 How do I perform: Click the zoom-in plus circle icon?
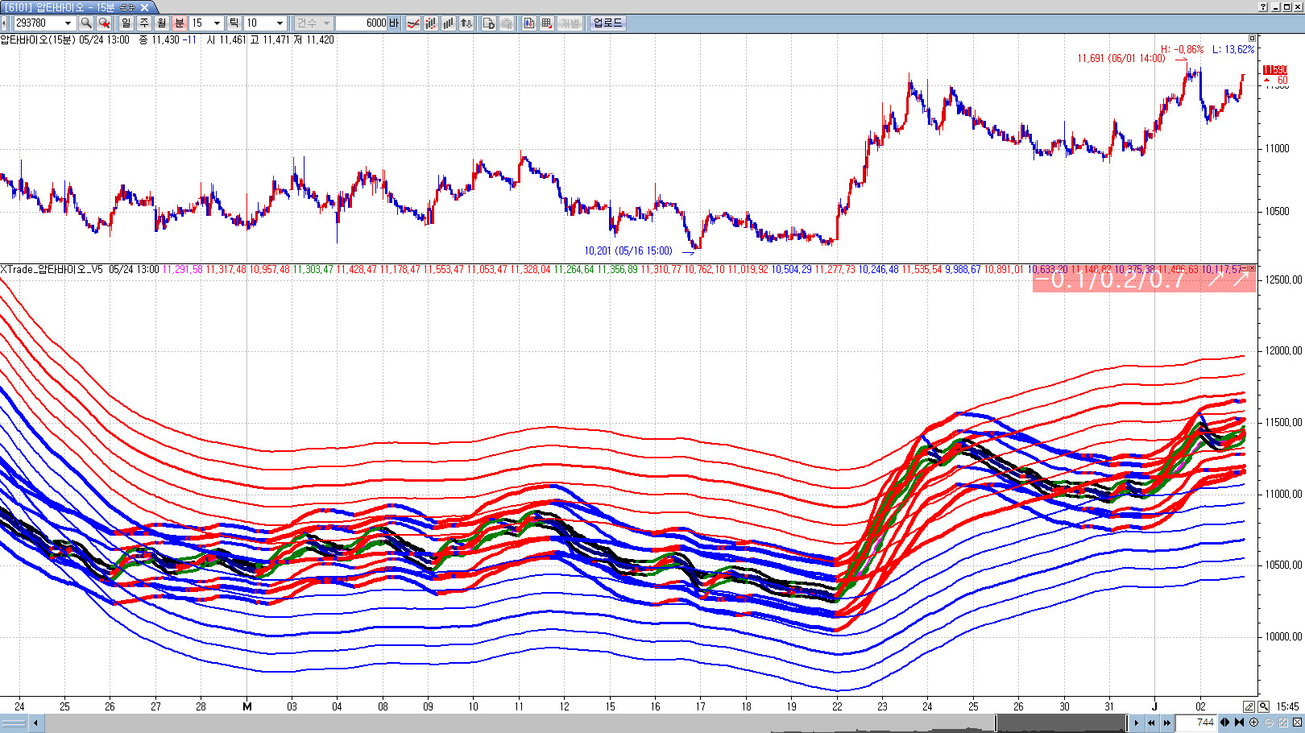[1254, 723]
